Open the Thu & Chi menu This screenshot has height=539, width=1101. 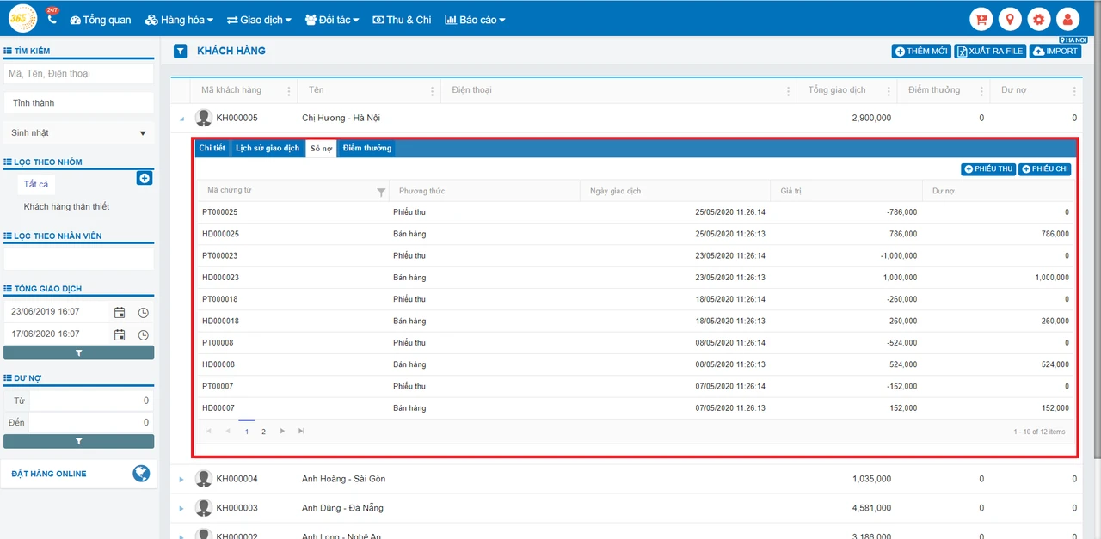402,19
